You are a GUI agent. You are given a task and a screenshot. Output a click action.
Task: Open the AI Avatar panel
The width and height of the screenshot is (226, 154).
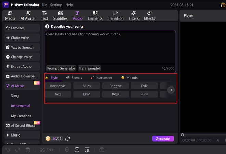pos(28,15)
